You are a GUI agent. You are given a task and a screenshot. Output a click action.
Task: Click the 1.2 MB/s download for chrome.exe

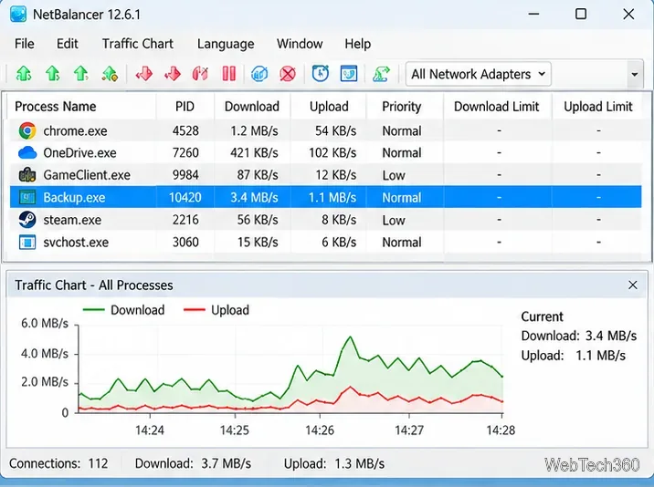click(254, 130)
